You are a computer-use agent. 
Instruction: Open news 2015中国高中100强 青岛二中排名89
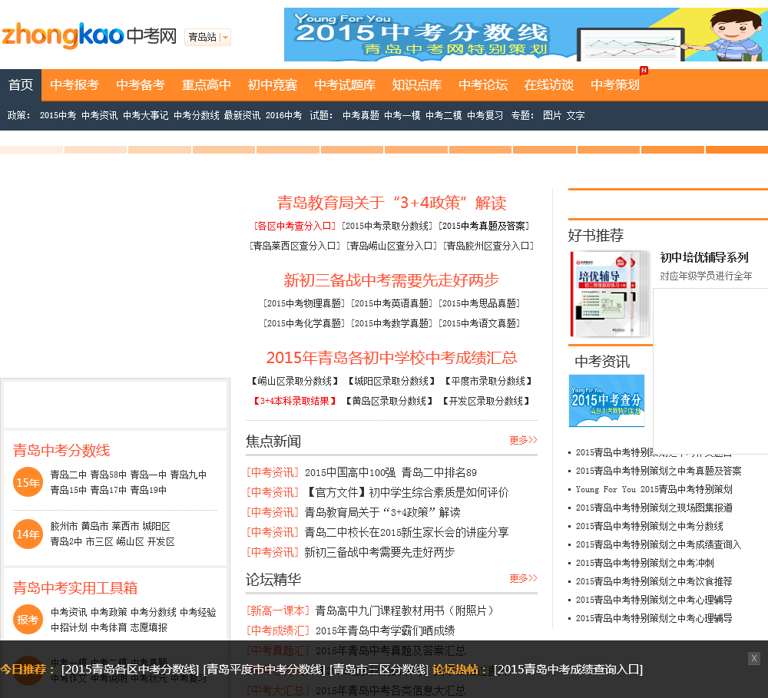[391, 473]
